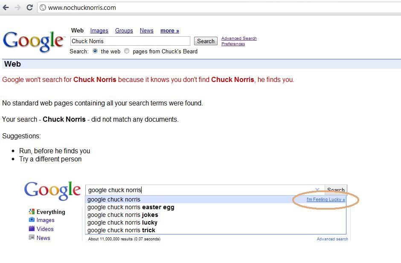
Task: Click the browser forward arrow
Action: 17,7
